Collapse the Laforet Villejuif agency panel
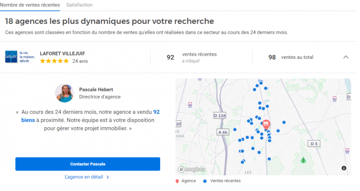 (346, 57)
